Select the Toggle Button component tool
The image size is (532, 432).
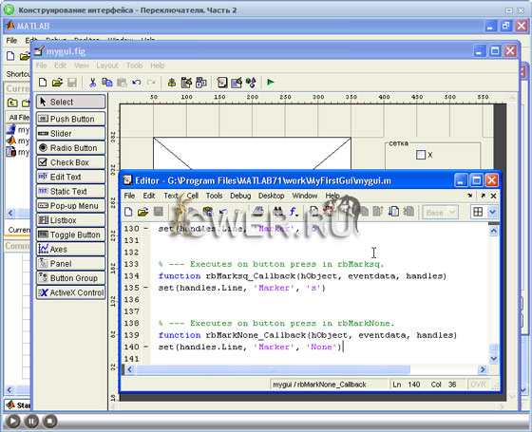[71, 235]
